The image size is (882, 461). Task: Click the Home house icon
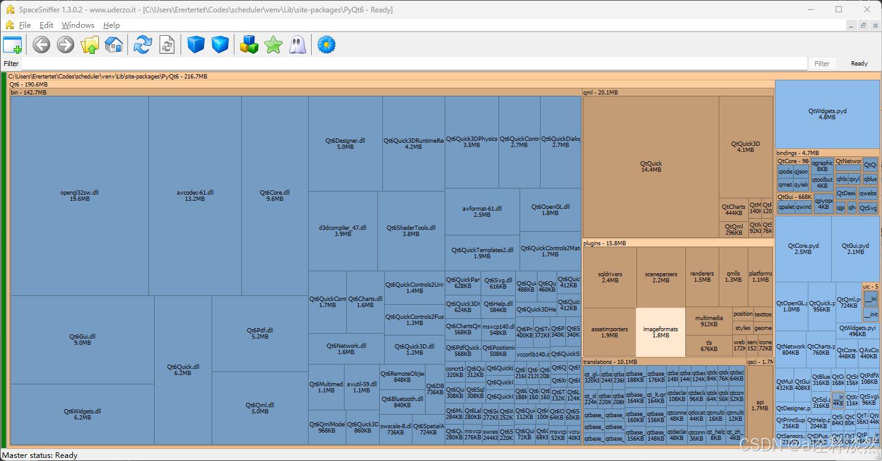[x=114, y=44]
